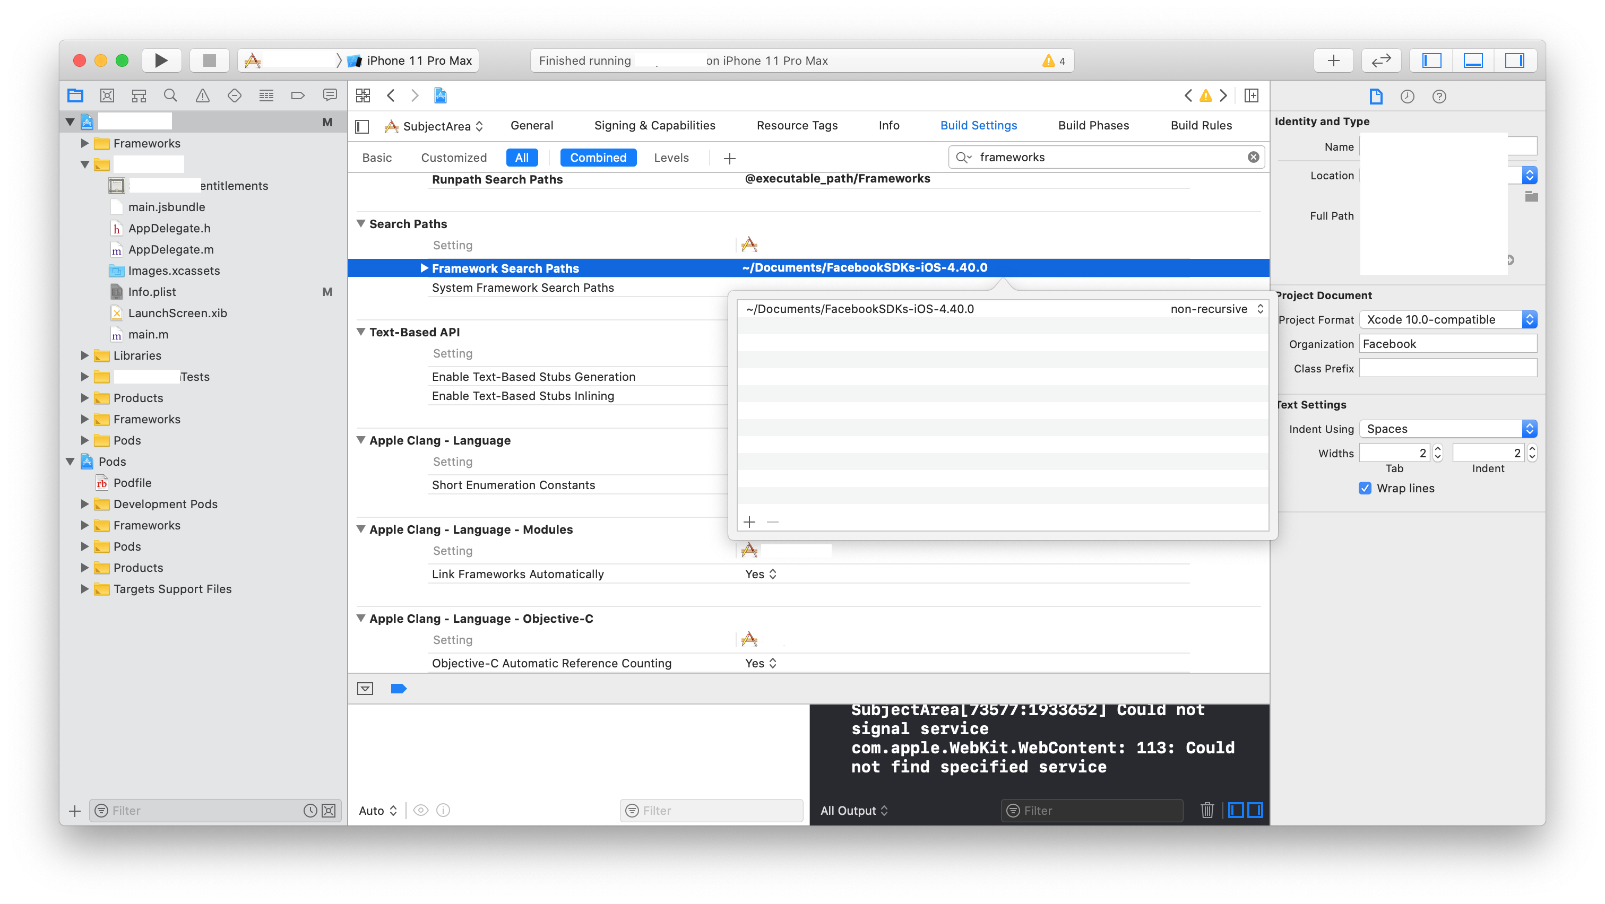Open the issue navigator warning icon
1605x904 pixels.
203,95
